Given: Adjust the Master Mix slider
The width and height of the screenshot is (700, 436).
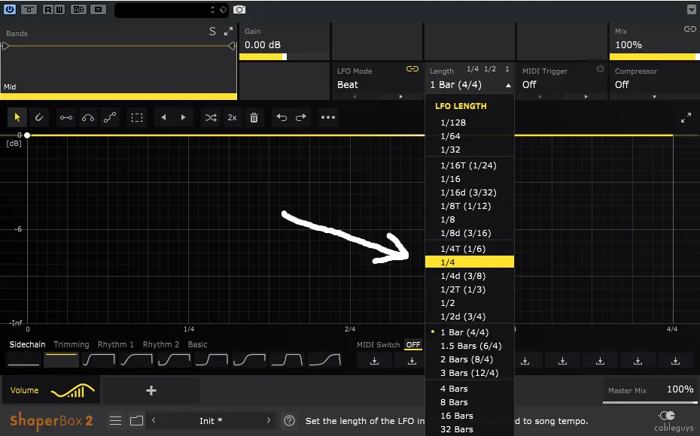Looking at the screenshot, I should 650,402.
